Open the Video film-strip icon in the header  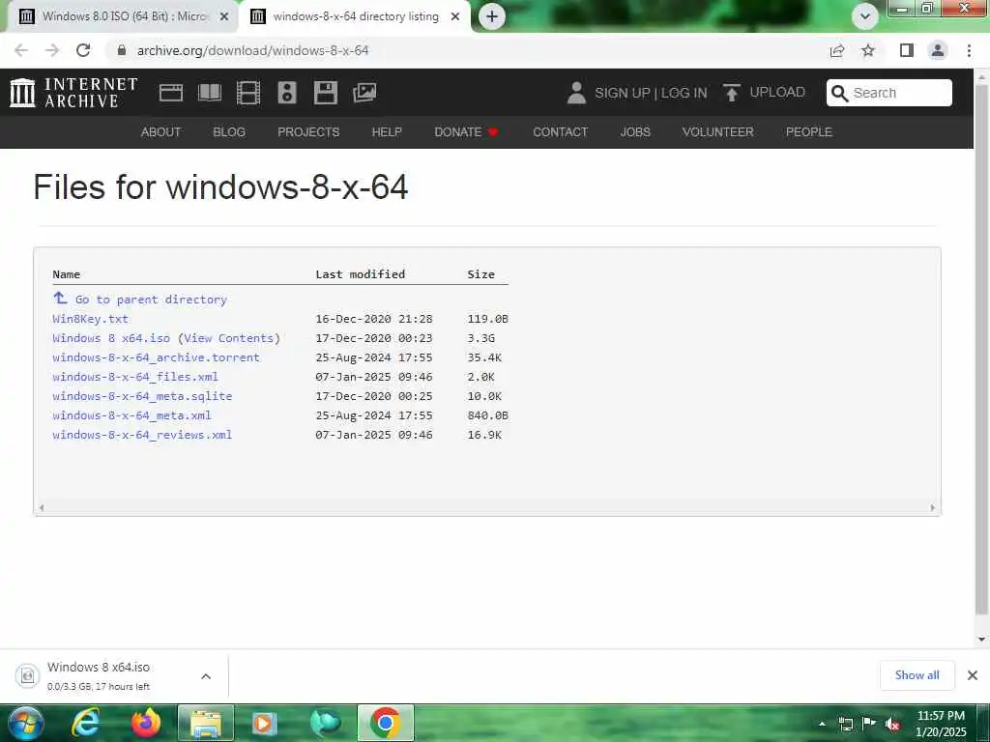click(x=248, y=93)
